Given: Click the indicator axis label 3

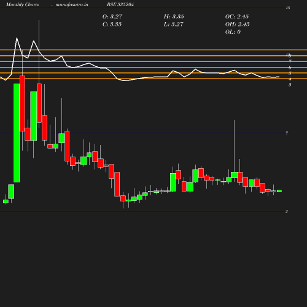Looking at the screenshot, I should [x=290, y=85].
